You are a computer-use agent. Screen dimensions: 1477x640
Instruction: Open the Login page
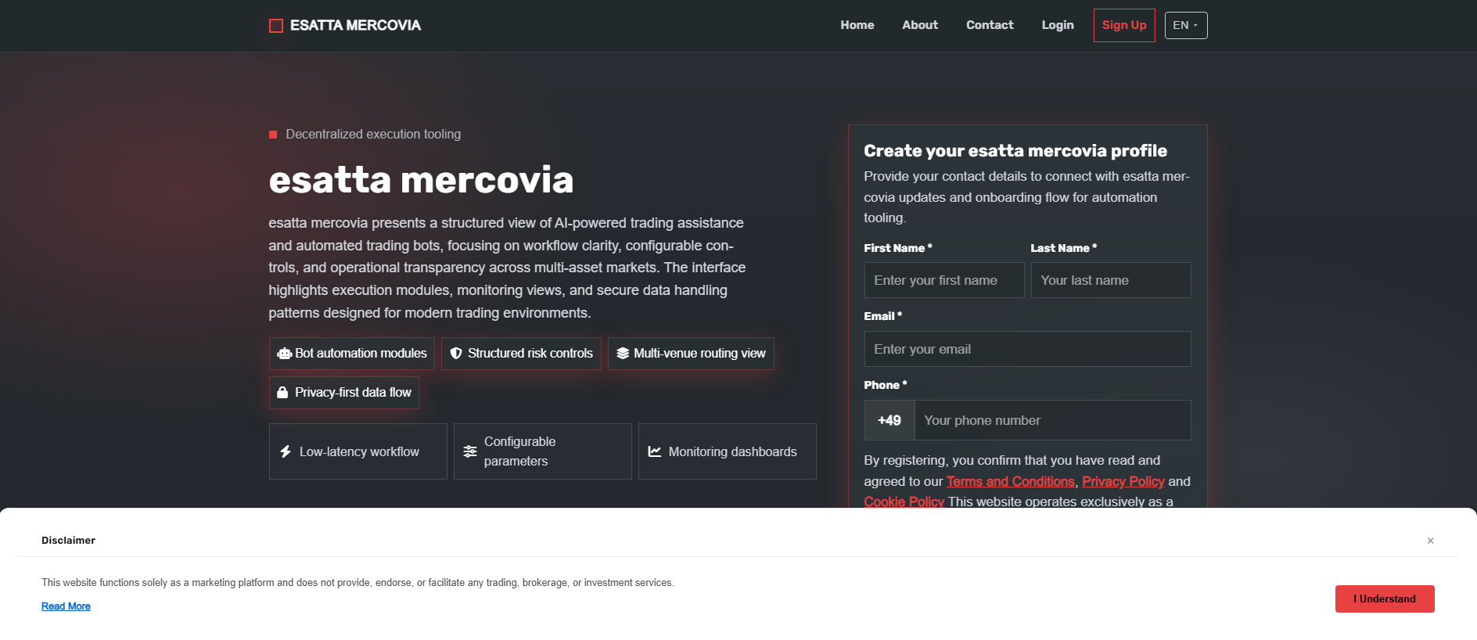[1058, 25]
